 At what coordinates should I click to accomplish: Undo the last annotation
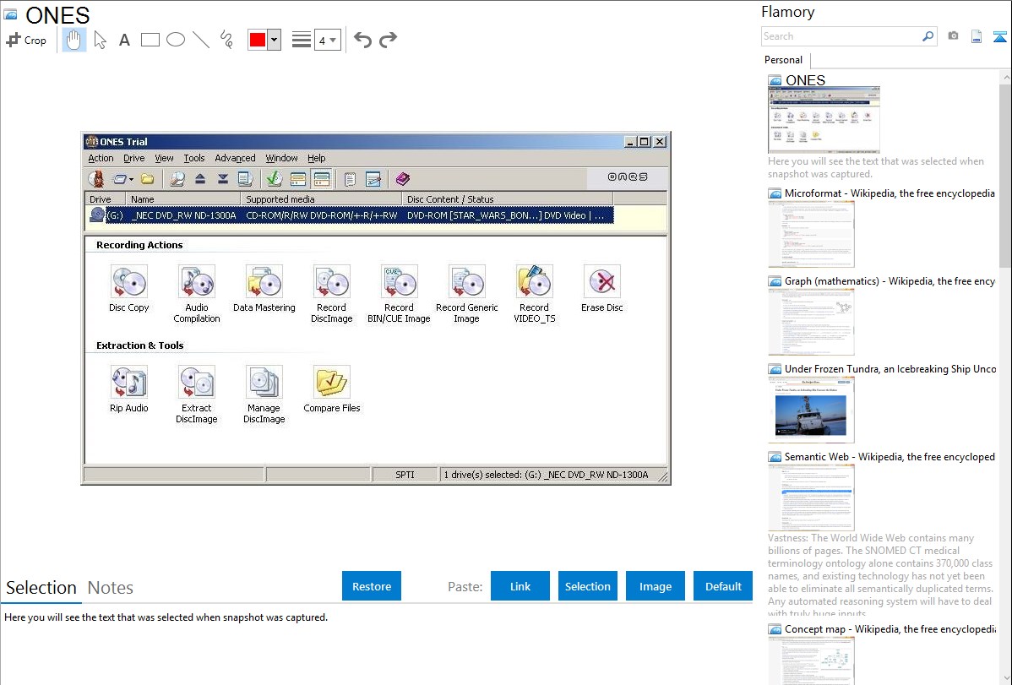pos(362,40)
